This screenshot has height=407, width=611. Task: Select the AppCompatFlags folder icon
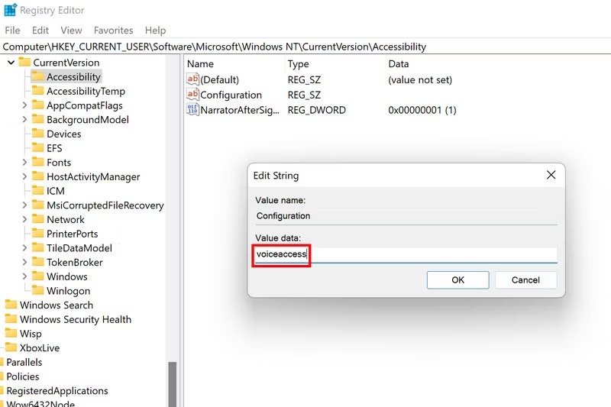pyautogui.click(x=37, y=105)
